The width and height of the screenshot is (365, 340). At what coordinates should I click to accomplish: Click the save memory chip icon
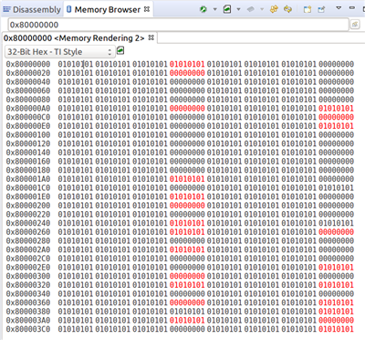tap(227, 9)
